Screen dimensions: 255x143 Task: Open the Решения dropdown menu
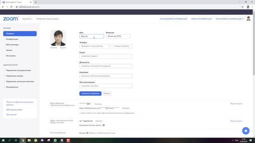pos(27,19)
